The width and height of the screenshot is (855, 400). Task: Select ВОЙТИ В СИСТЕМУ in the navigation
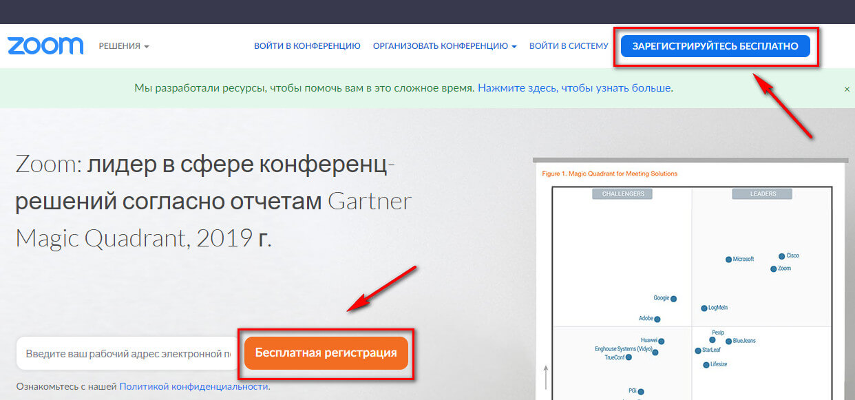coord(569,45)
